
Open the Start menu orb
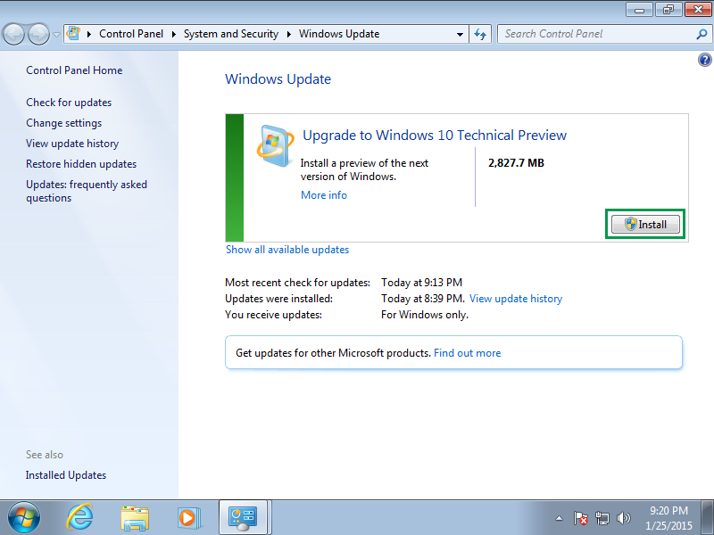[x=24, y=518]
